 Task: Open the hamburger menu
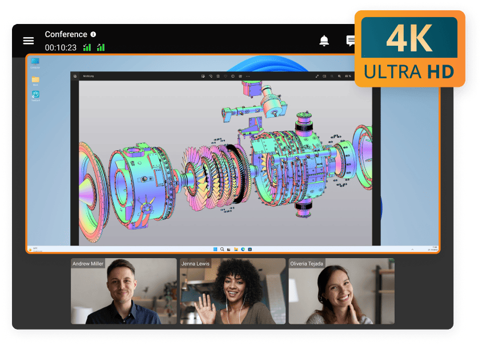(x=29, y=41)
